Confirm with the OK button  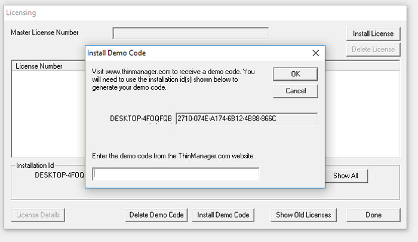[x=296, y=74]
